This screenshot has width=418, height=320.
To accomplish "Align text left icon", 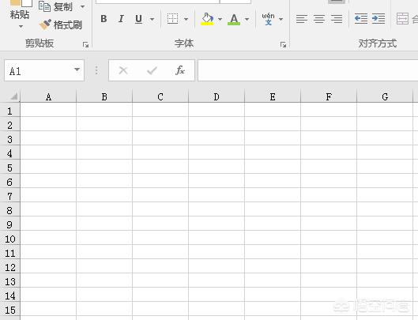I will [302, 19].
